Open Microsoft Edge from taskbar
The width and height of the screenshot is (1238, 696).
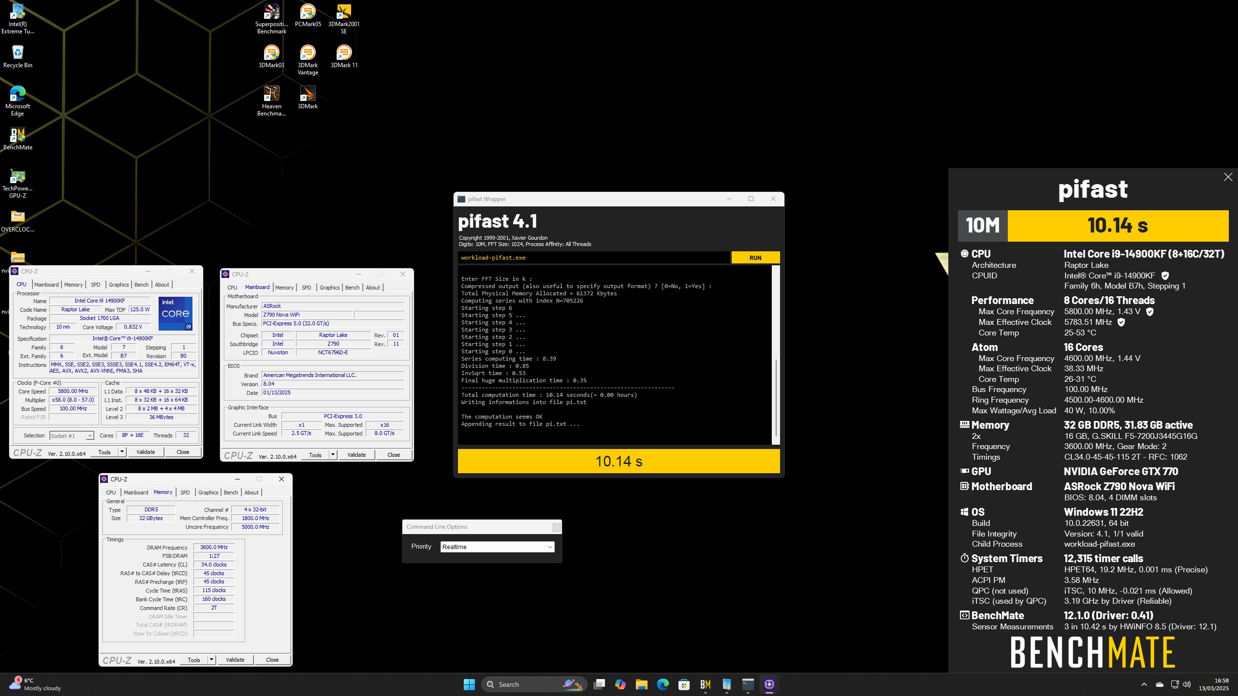point(663,684)
